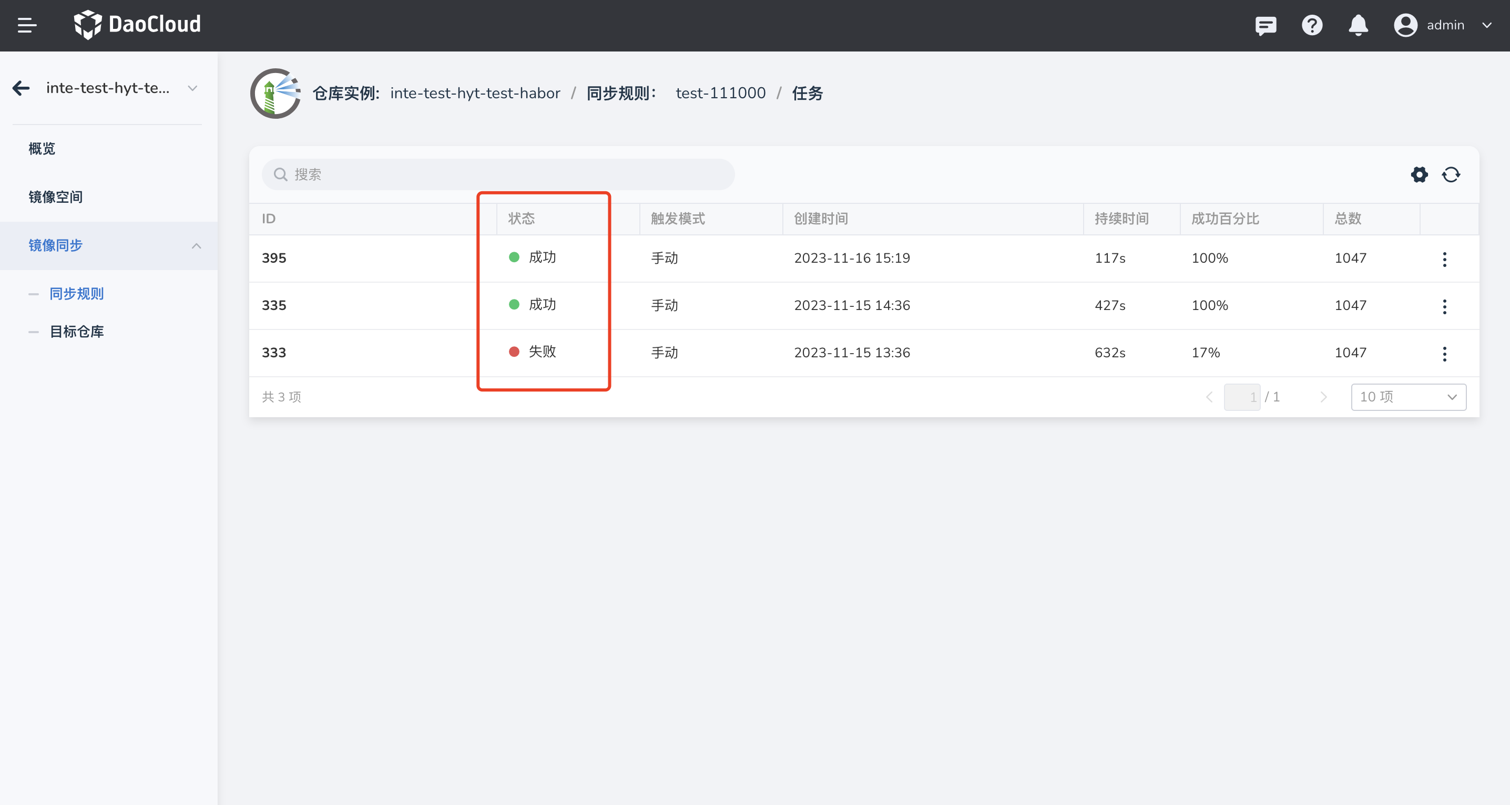Click the table settings gear icon
Image resolution: width=1510 pixels, height=805 pixels.
click(1419, 174)
